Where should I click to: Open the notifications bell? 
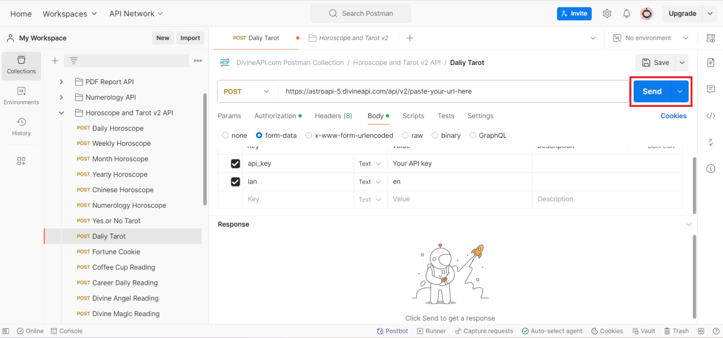tap(626, 14)
